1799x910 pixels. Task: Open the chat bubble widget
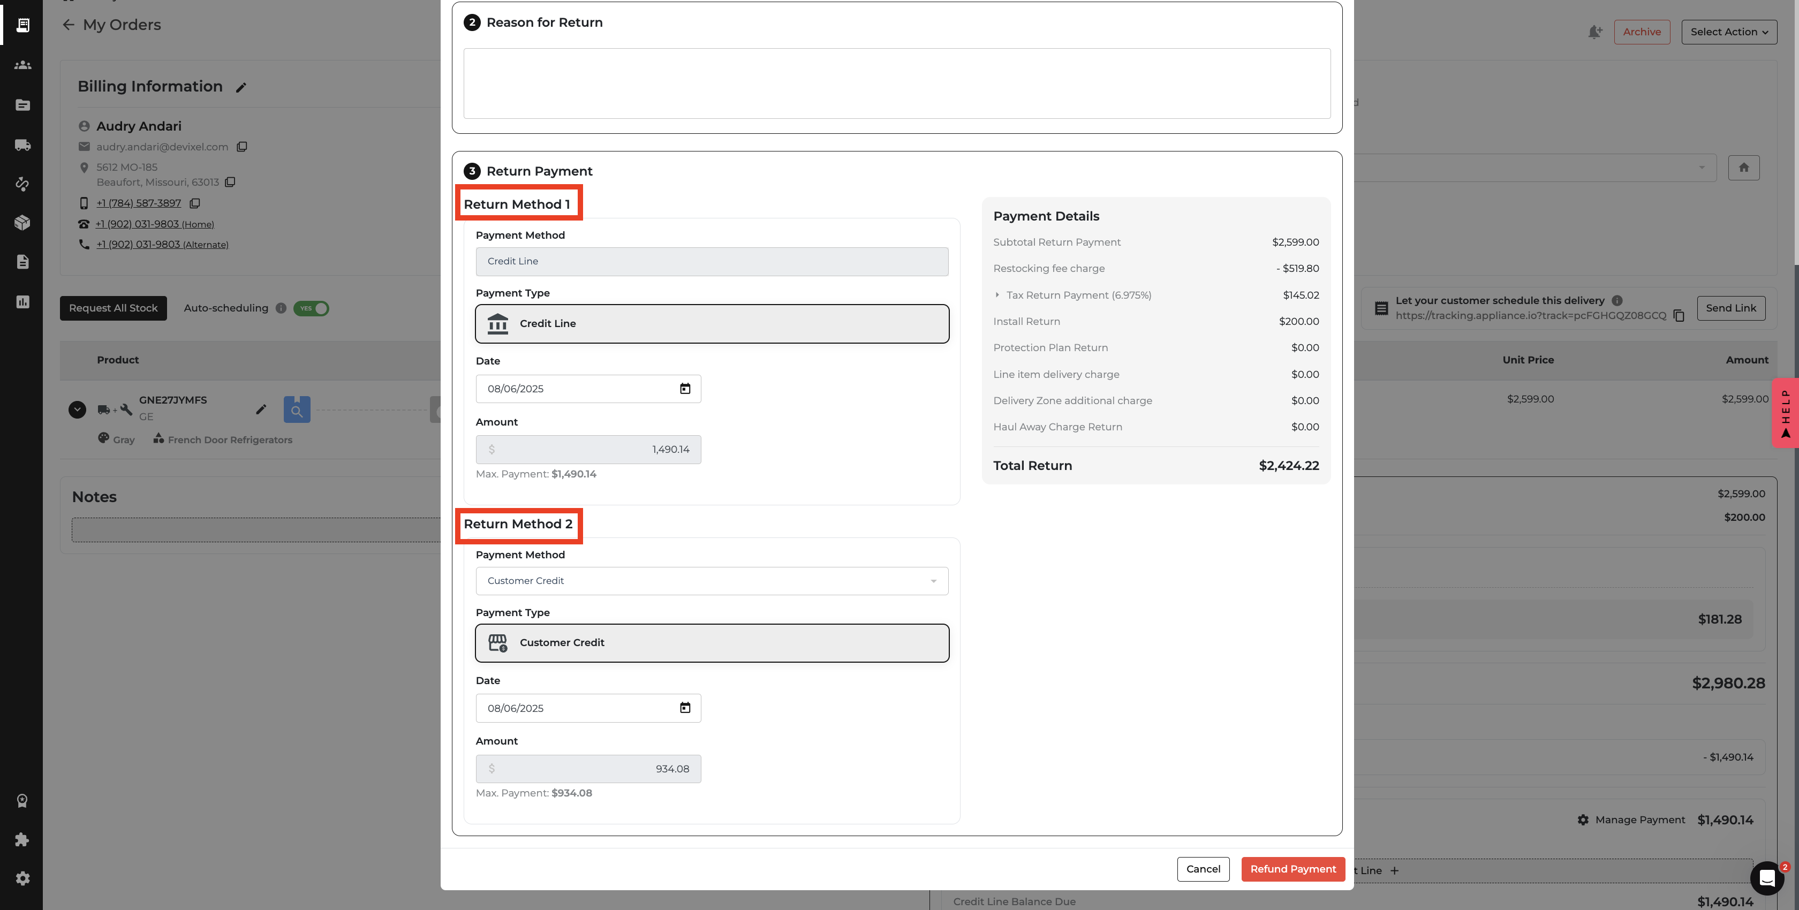[1767, 878]
